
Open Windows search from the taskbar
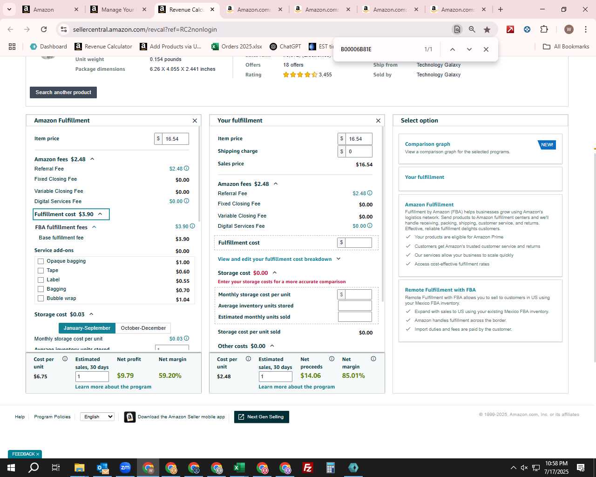pyautogui.click(x=34, y=468)
